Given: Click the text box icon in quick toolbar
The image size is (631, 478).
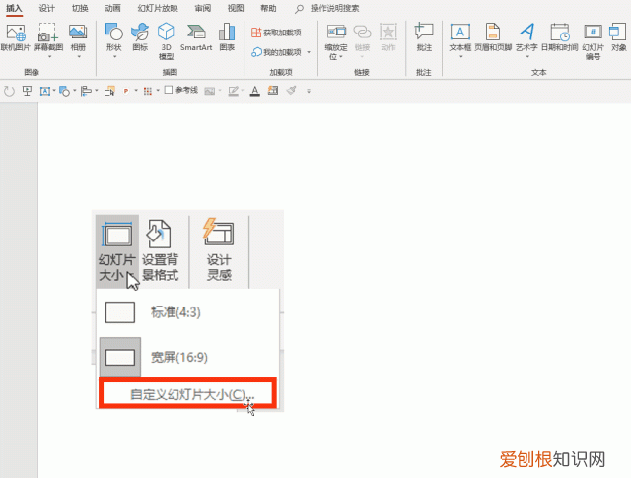Looking at the screenshot, I should pos(44,91).
